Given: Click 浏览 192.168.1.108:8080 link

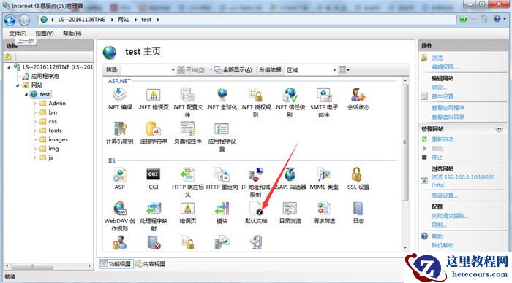Looking at the screenshot, I should coord(463,181).
